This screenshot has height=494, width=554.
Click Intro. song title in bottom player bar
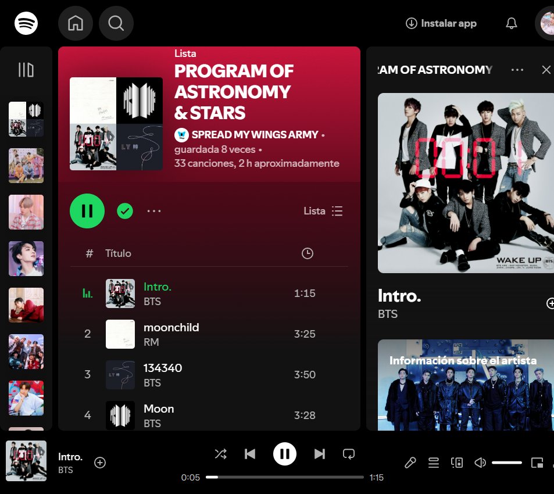[70, 457]
